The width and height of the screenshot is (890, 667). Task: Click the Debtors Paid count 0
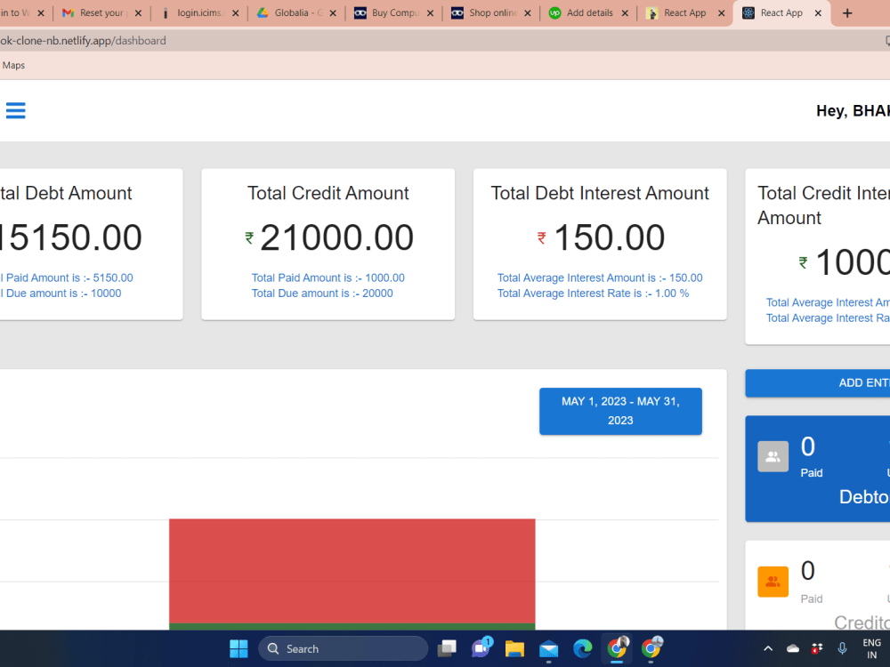point(808,447)
